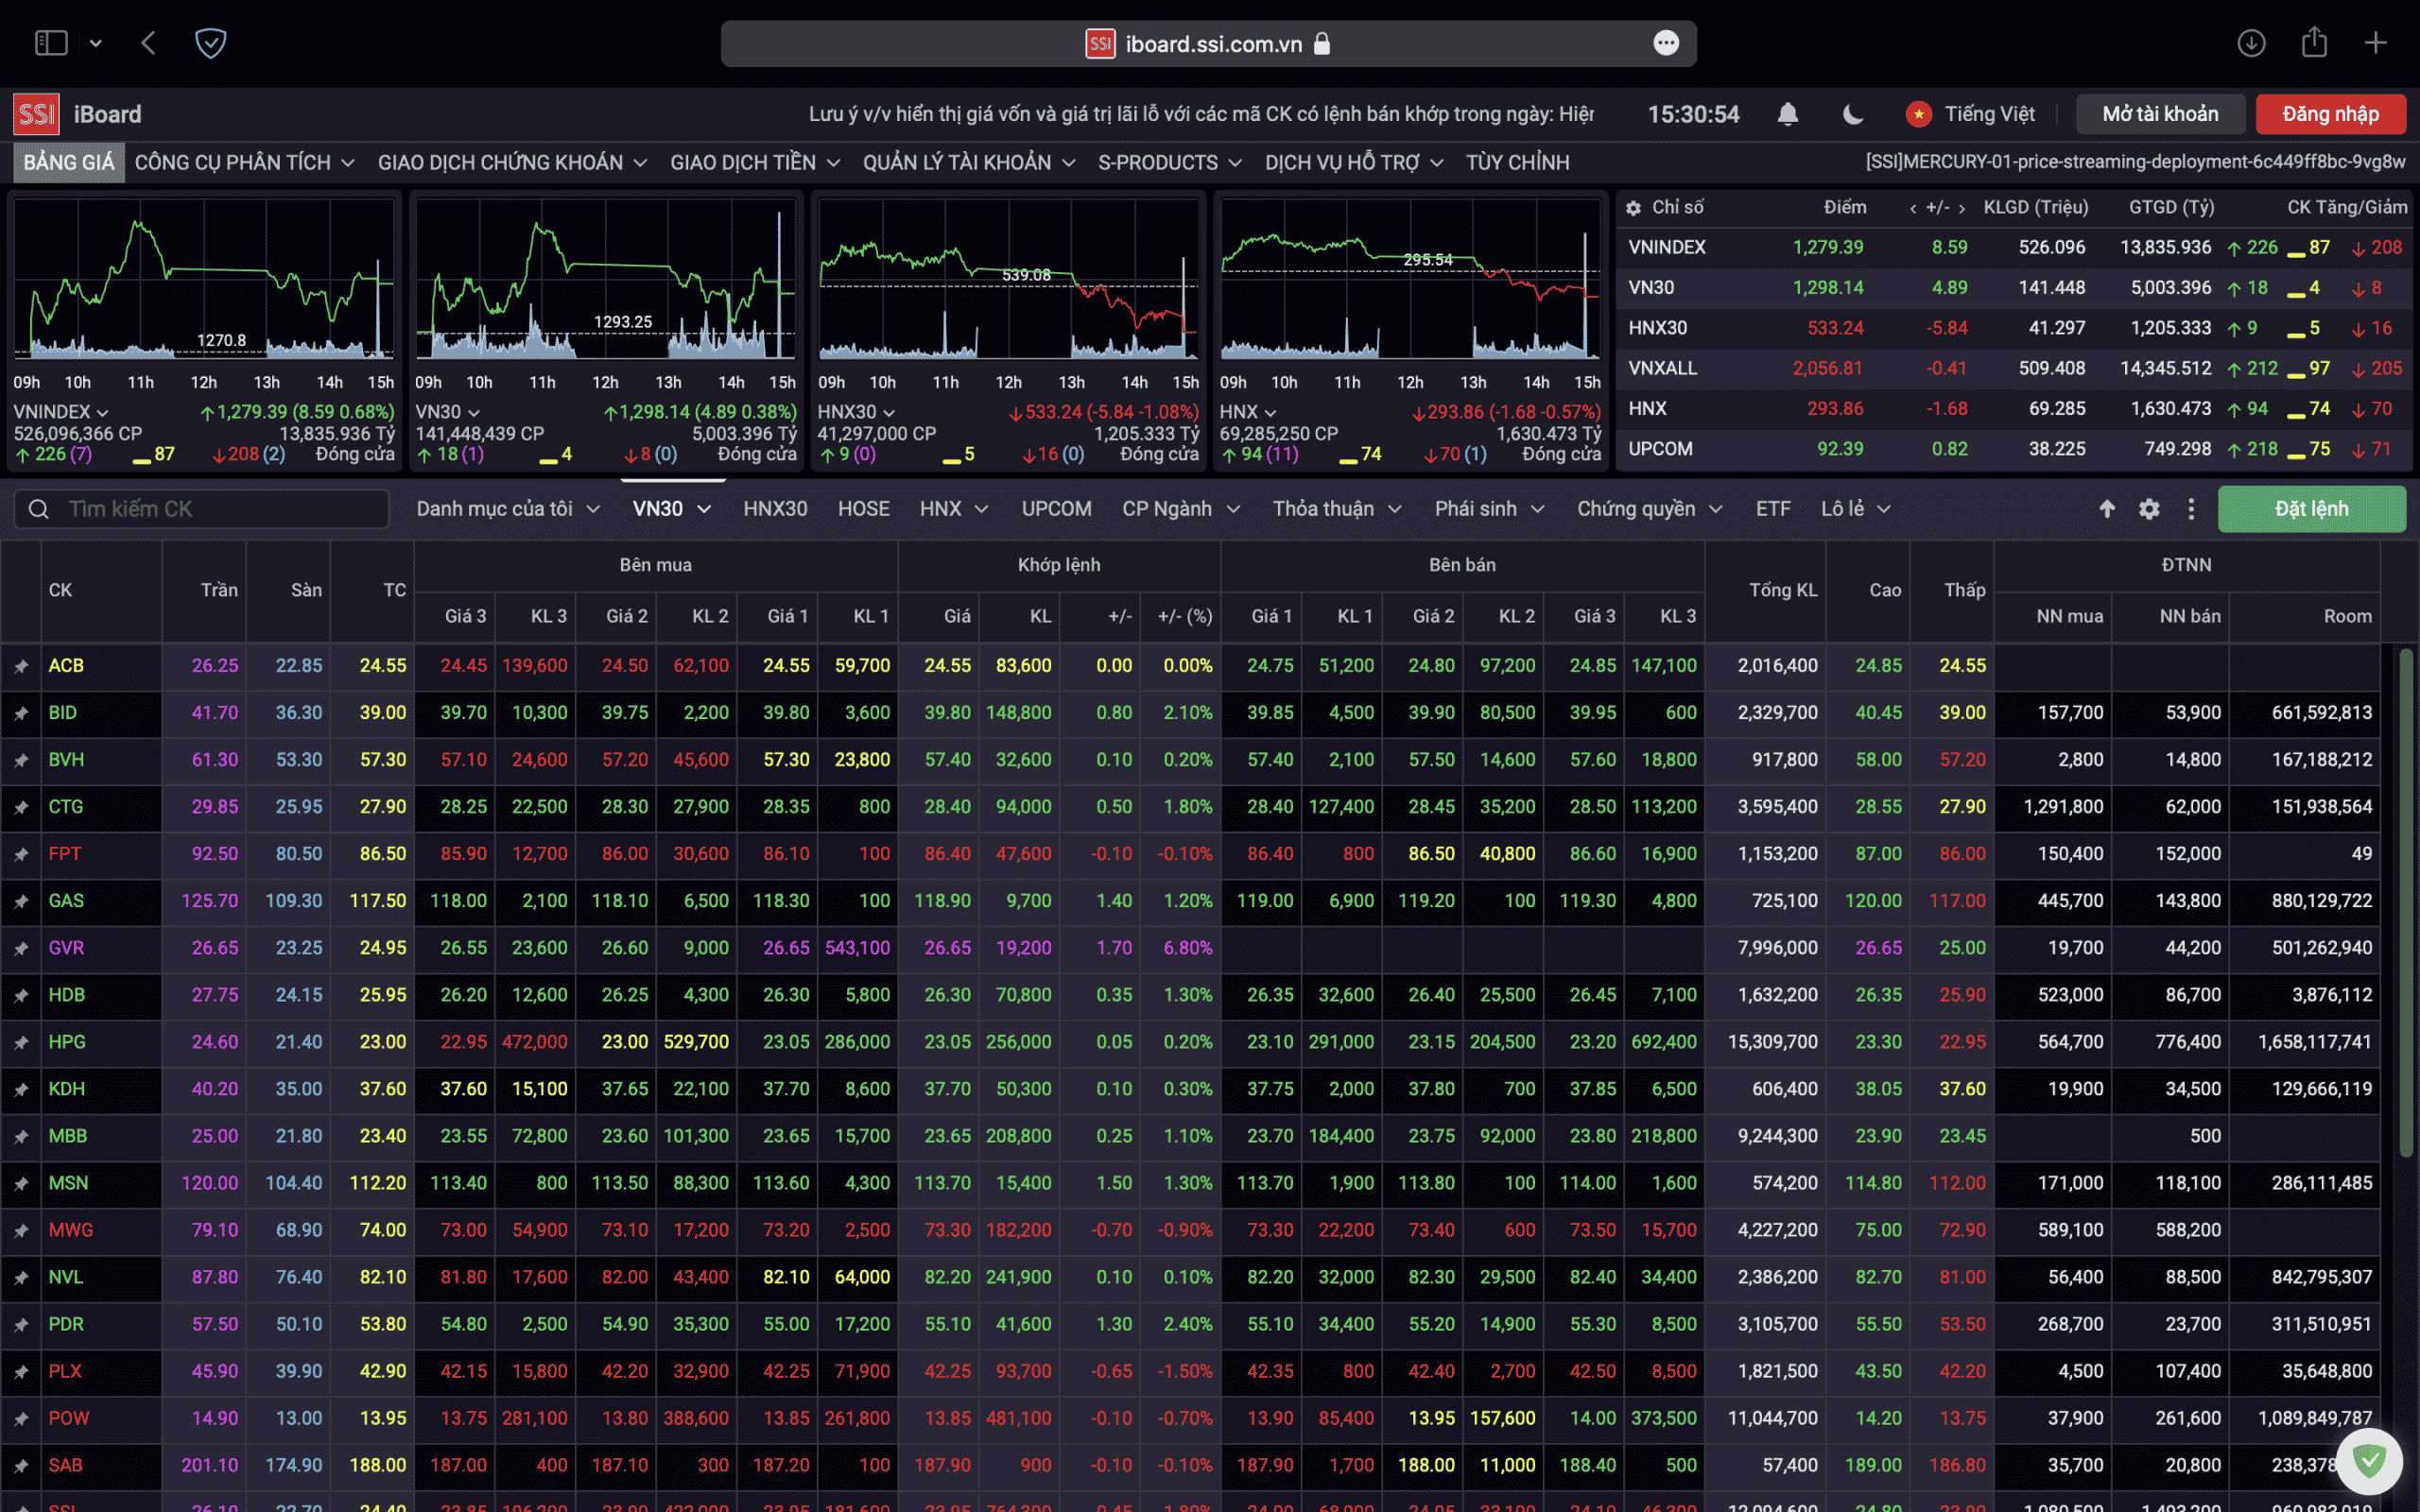Switch to the HNX30 board tab
Image resolution: width=2420 pixels, height=1512 pixels.
click(775, 509)
